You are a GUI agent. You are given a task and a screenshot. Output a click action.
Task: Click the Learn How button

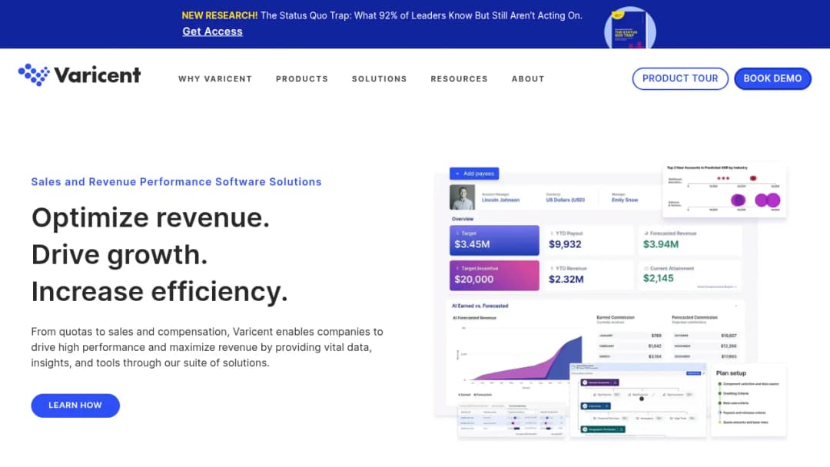tap(75, 405)
